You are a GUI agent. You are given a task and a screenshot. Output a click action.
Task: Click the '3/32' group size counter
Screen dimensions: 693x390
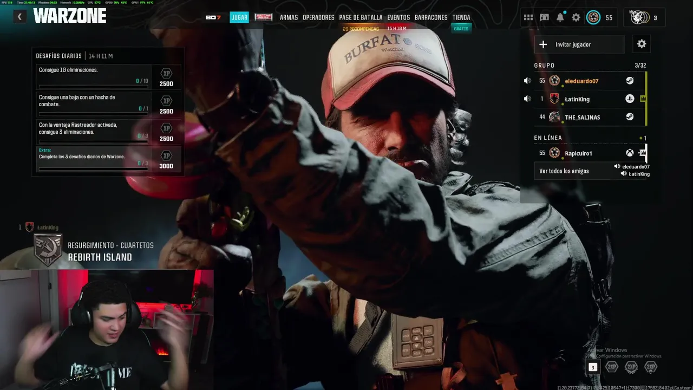640,66
